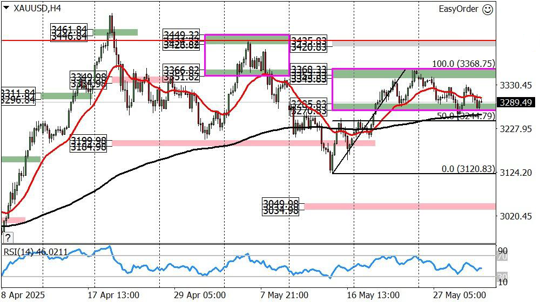Select the 3311.84 zone price label
Screen dimensions: 540x303
(x=18, y=92)
